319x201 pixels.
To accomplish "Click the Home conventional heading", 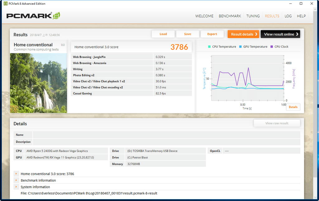I will [x=33, y=45].
